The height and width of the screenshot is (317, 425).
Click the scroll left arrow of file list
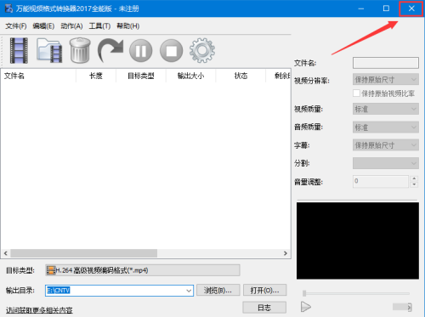[x=6, y=253]
